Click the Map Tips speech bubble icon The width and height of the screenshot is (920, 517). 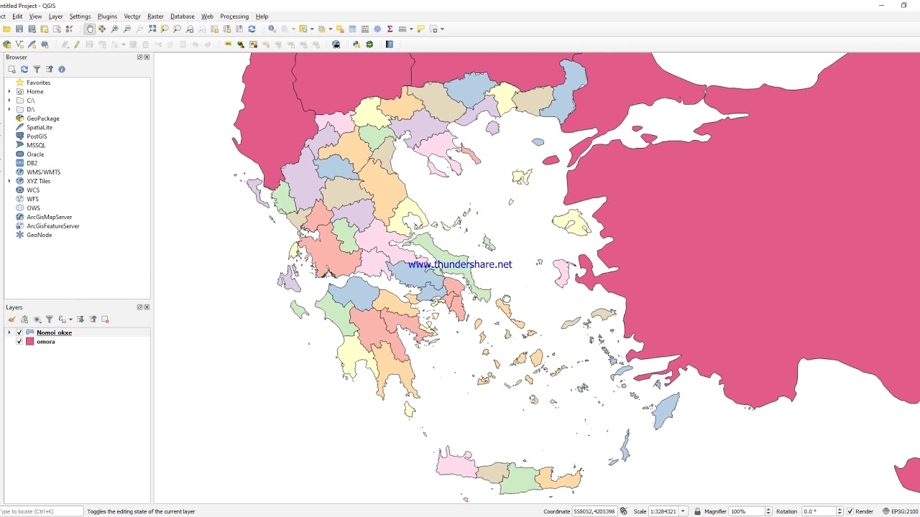pyautogui.click(x=420, y=29)
